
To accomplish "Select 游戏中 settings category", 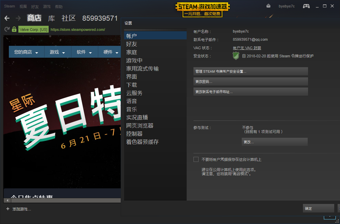I will pyautogui.click(x=155, y=60).
